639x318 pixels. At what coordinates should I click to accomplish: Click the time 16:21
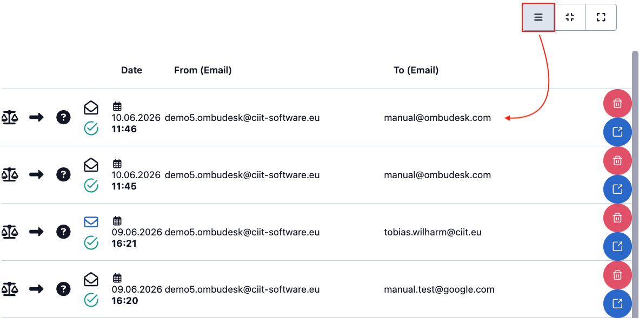click(x=124, y=243)
